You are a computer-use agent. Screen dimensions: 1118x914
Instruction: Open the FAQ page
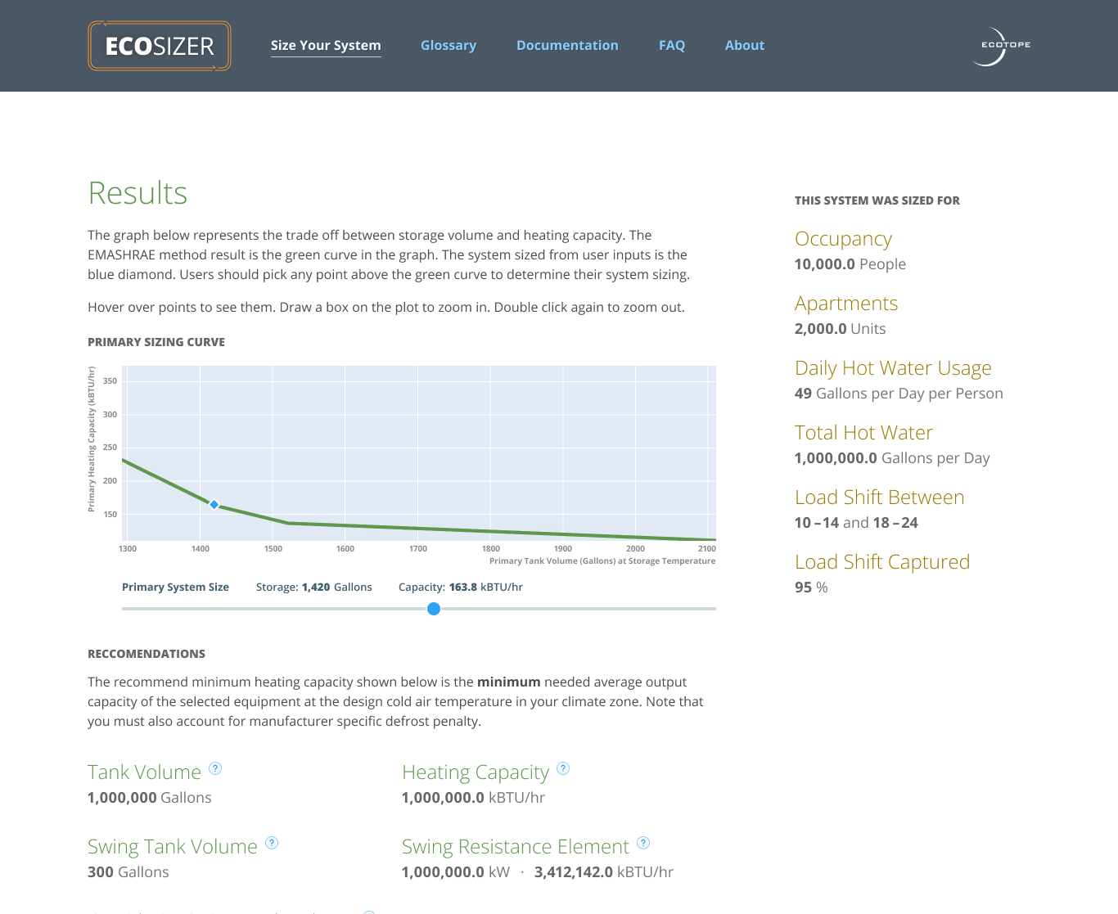672,45
